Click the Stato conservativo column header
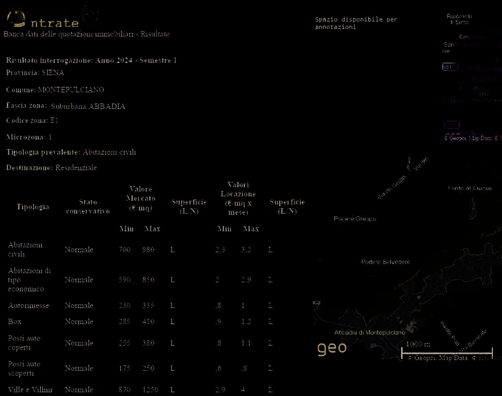Image resolution: width=502 pixels, height=396 pixels. pyautogui.click(x=88, y=207)
